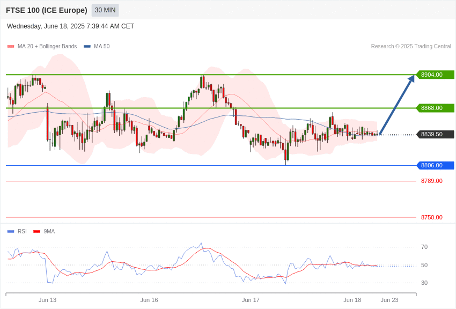The width and height of the screenshot is (456, 309).
Task: Click the RSI 30 level label
Action: 424,283
